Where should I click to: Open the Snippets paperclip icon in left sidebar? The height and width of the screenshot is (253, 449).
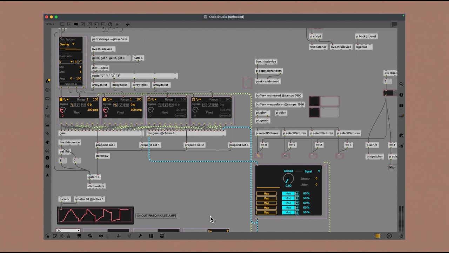click(x=48, y=134)
